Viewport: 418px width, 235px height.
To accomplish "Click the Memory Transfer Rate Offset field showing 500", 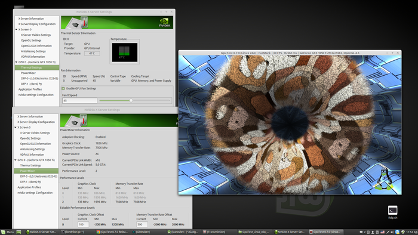I will tap(142, 224).
